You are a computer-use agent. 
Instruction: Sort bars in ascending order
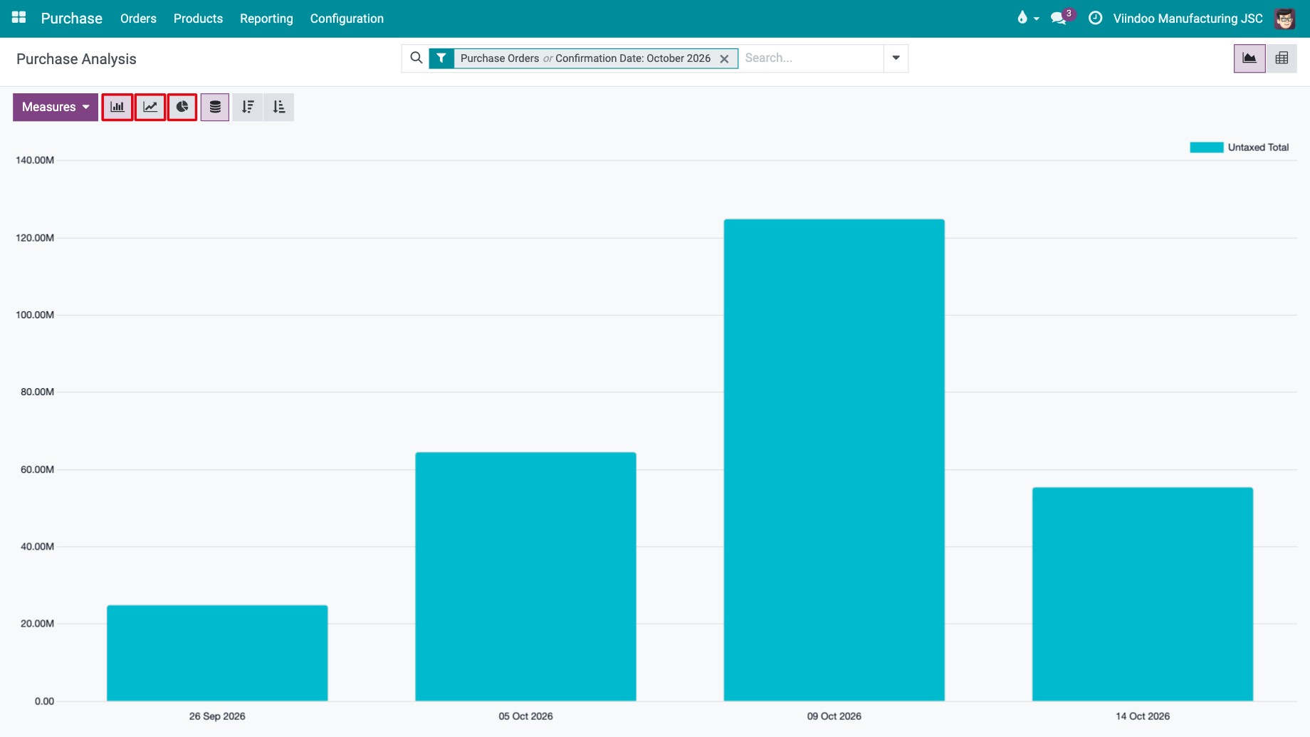click(278, 107)
